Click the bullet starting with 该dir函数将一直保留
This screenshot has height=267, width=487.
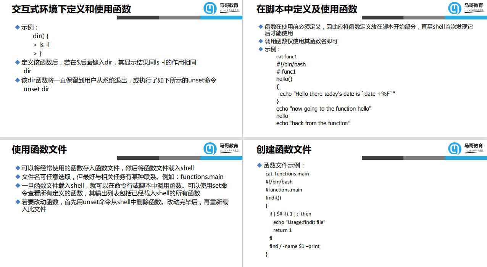pos(116,80)
